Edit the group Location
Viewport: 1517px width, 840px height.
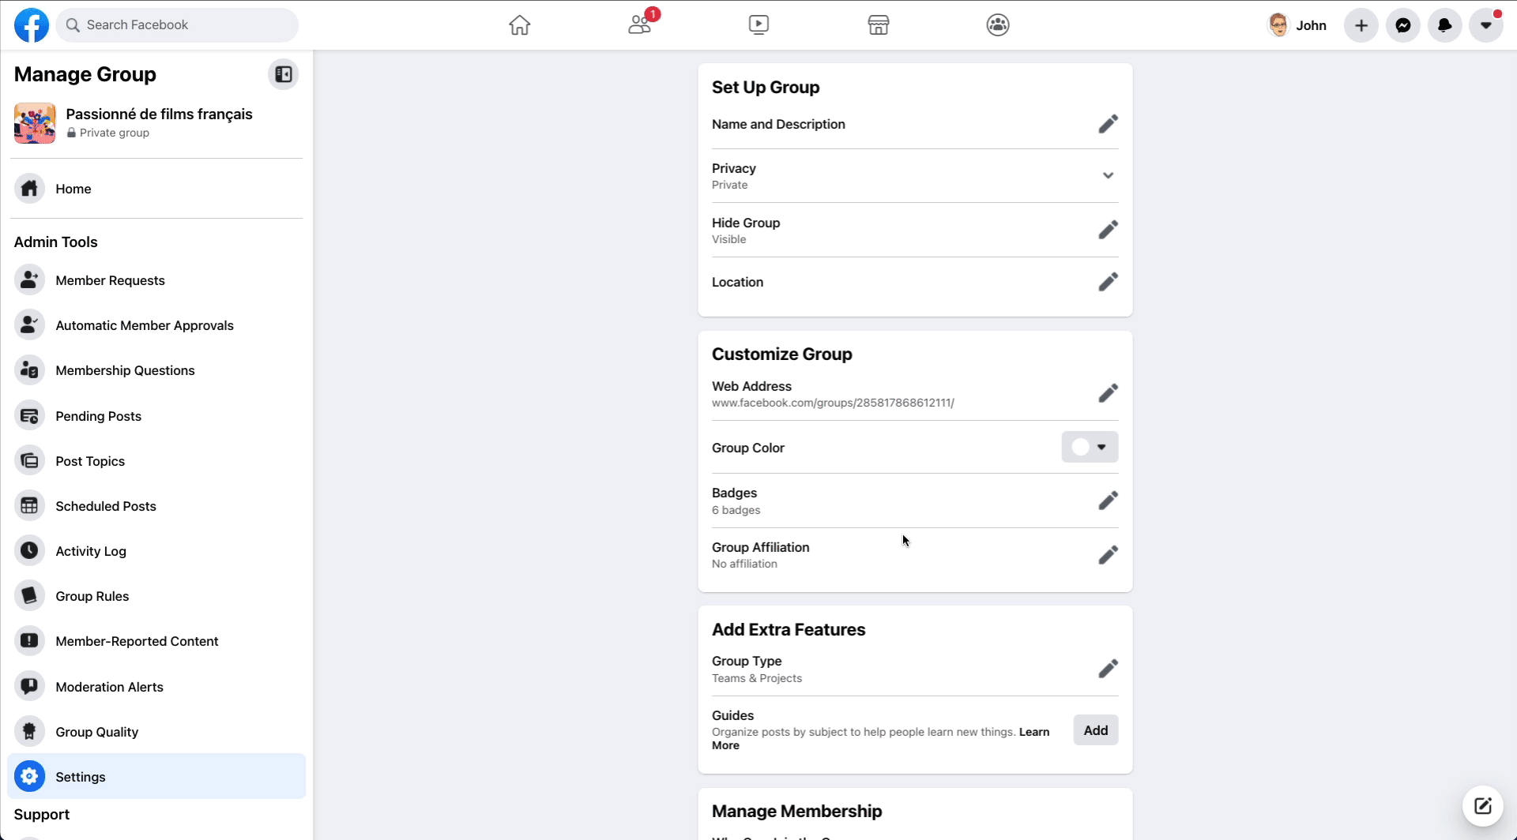pos(1108,282)
